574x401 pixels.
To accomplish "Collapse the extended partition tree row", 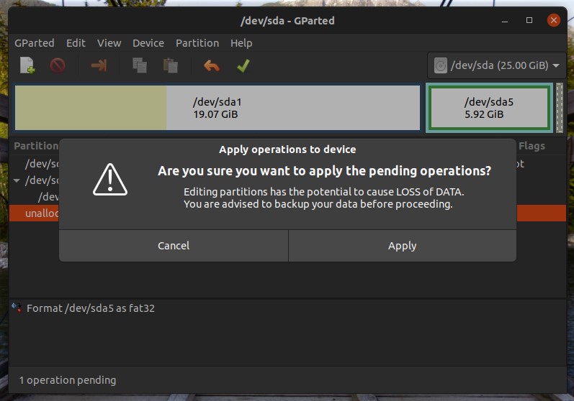I will click(17, 180).
